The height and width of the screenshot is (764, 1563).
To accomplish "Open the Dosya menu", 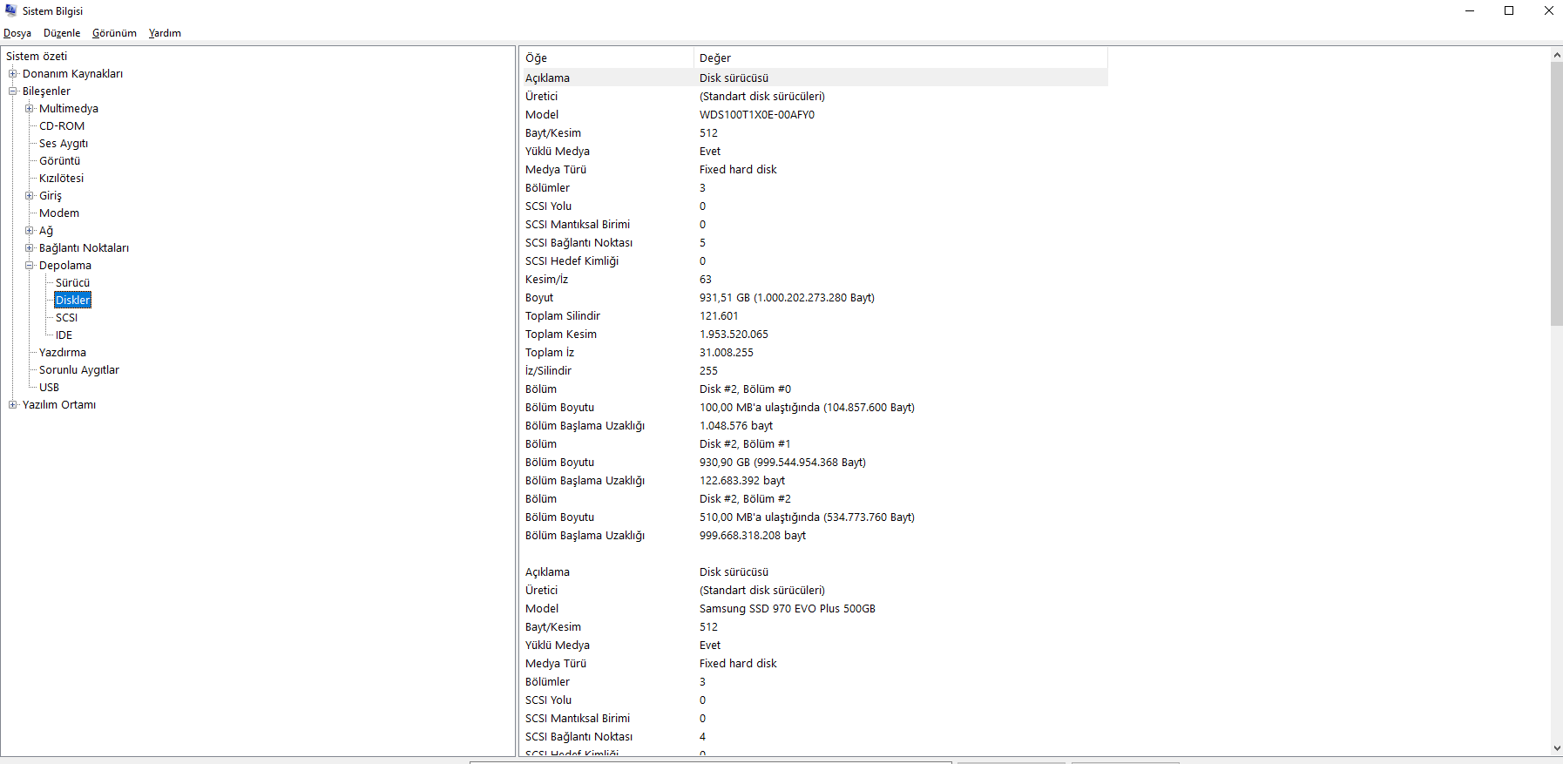I will pos(17,33).
